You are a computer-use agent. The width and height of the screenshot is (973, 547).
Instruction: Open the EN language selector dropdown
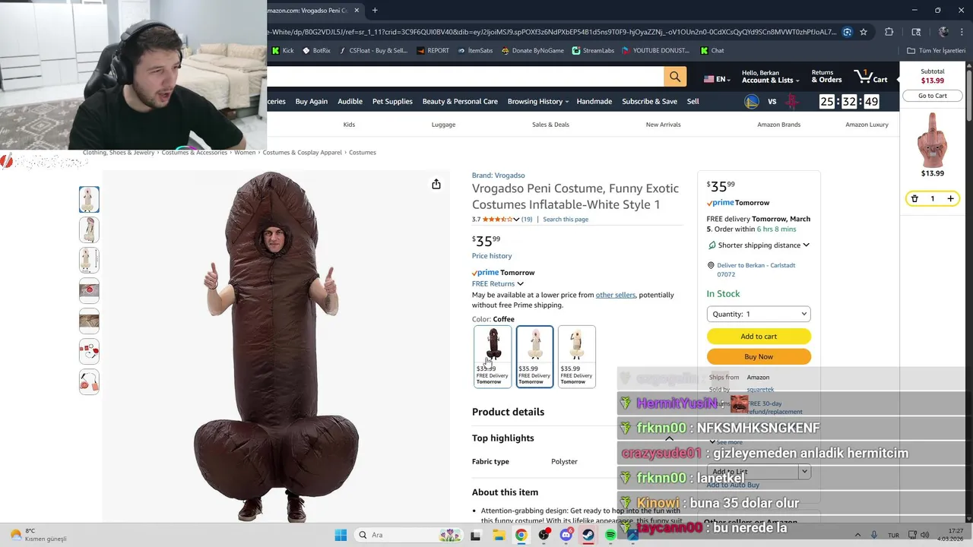pyautogui.click(x=717, y=79)
